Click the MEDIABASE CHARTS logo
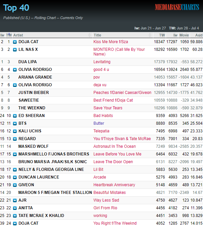This screenshot has width=203, height=226. coord(177,7)
